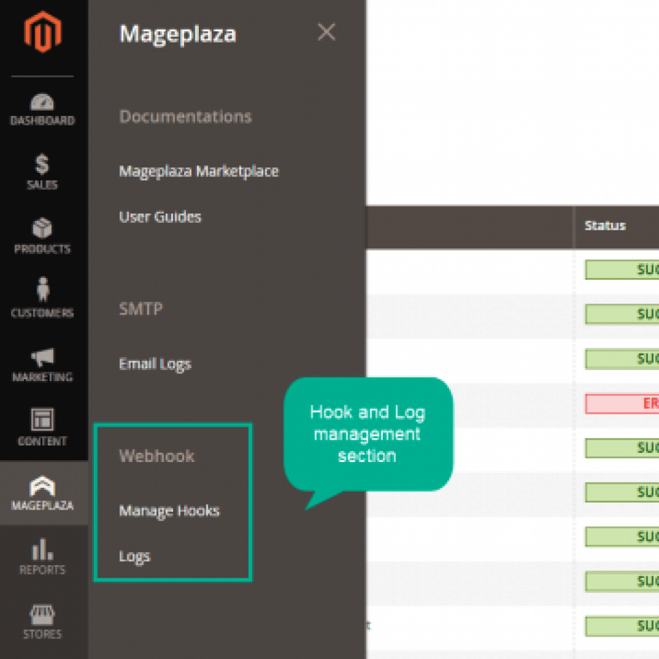Open Email Logs under SMTP
Image resolution: width=659 pixels, height=659 pixels.
click(x=155, y=364)
